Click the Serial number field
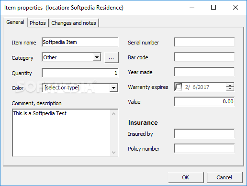This screenshot has height=186, width=247. click(204, 42)
